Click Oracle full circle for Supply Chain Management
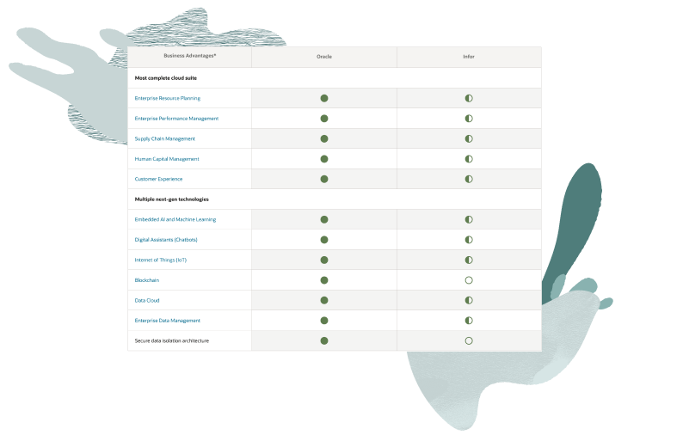The image size is (683, 441). (324, 139)
